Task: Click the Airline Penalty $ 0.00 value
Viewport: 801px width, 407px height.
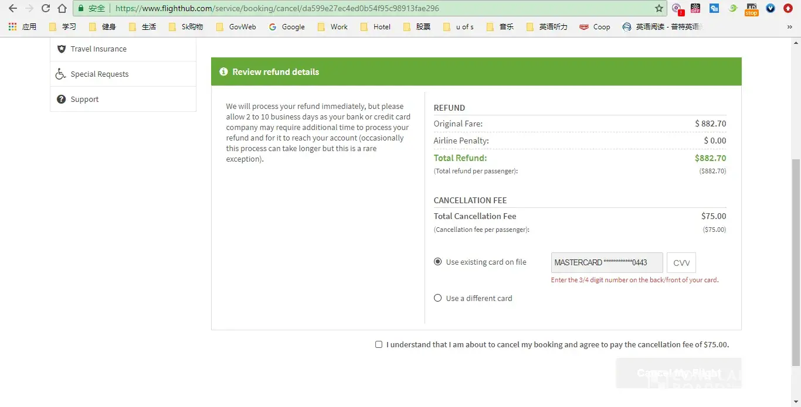Action: click(715, 141)
